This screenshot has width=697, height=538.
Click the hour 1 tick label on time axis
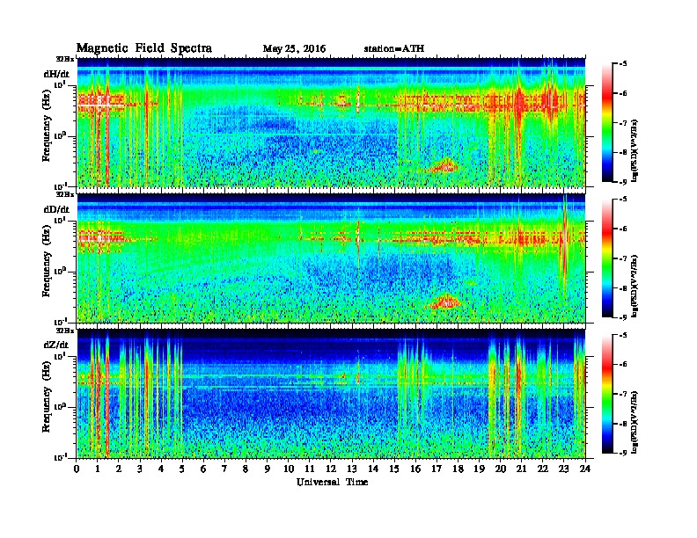pyautogui.click(x=98, y=469)
